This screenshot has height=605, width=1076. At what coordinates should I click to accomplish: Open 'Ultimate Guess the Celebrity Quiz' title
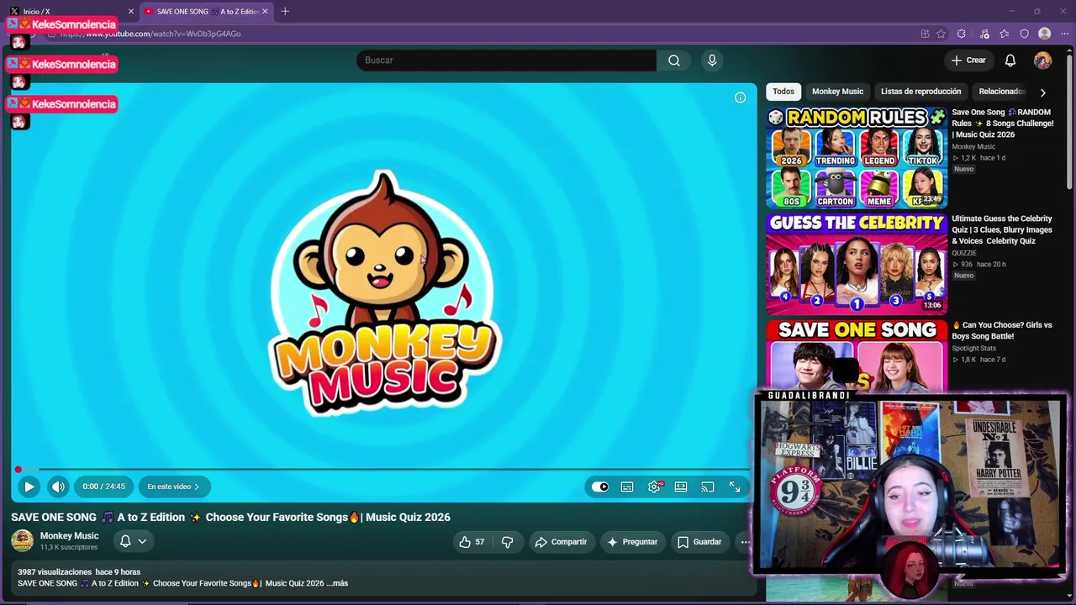(1002, 229)
